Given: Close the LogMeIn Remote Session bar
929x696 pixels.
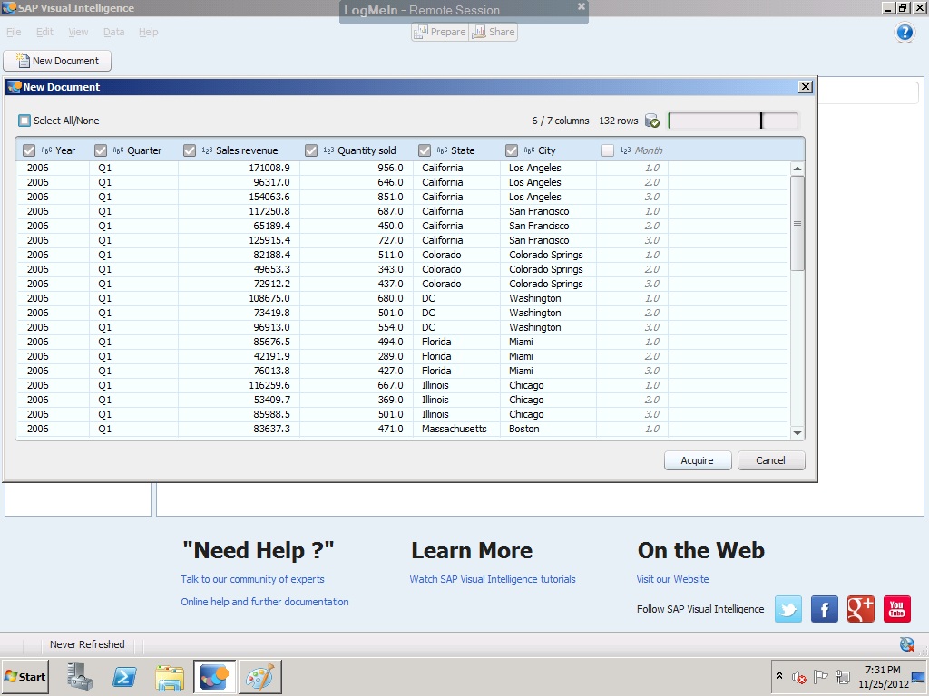Looking at the screenshot, I should [x=582, y=6].
